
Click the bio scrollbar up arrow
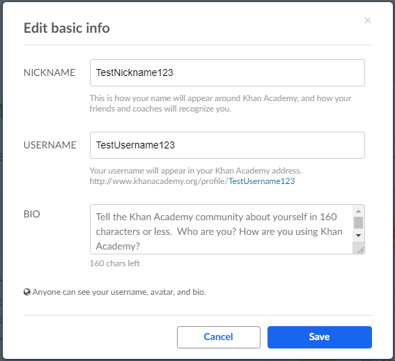click(x=358, y=211)
